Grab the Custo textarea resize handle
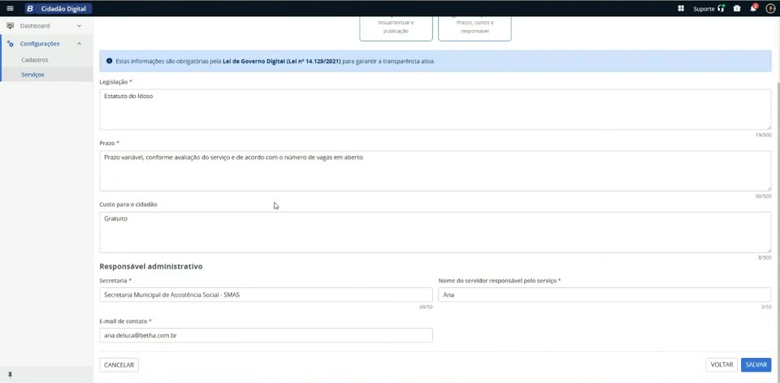Screen dimensions: 780x383 click(x=769, y=251)
